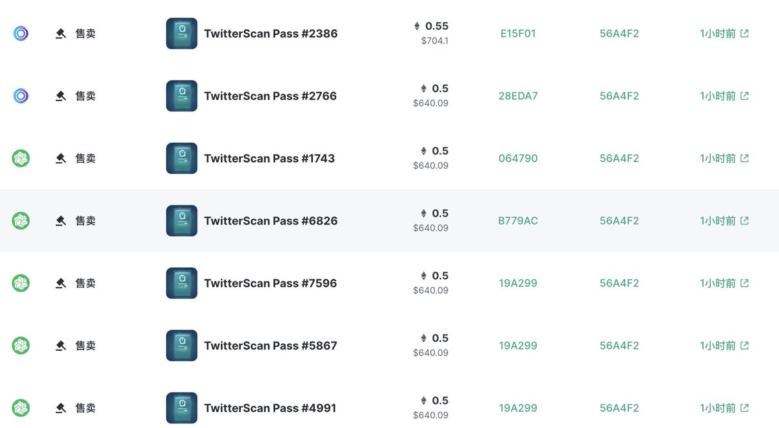View seller address 064790

(518, 158)
